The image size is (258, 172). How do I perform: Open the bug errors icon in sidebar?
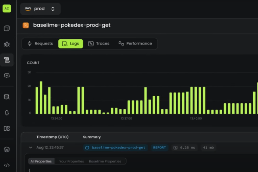[7, 44]
